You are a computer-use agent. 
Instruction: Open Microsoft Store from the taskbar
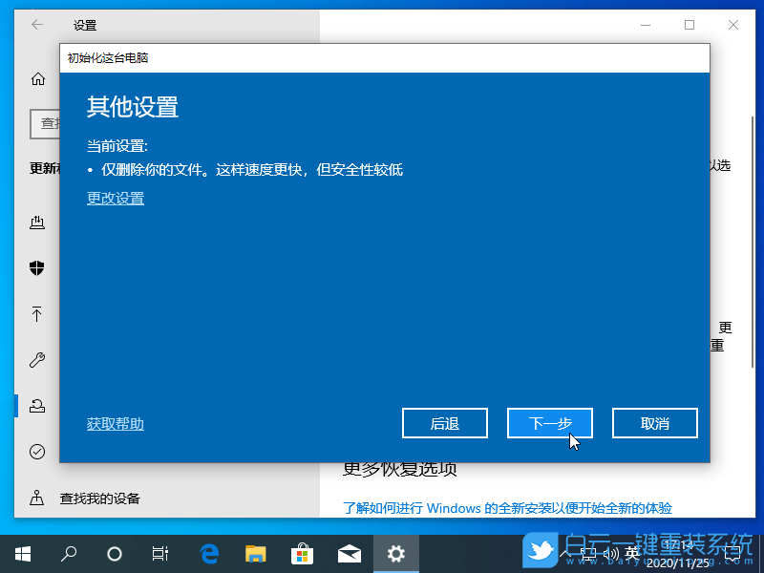(302, 552)
